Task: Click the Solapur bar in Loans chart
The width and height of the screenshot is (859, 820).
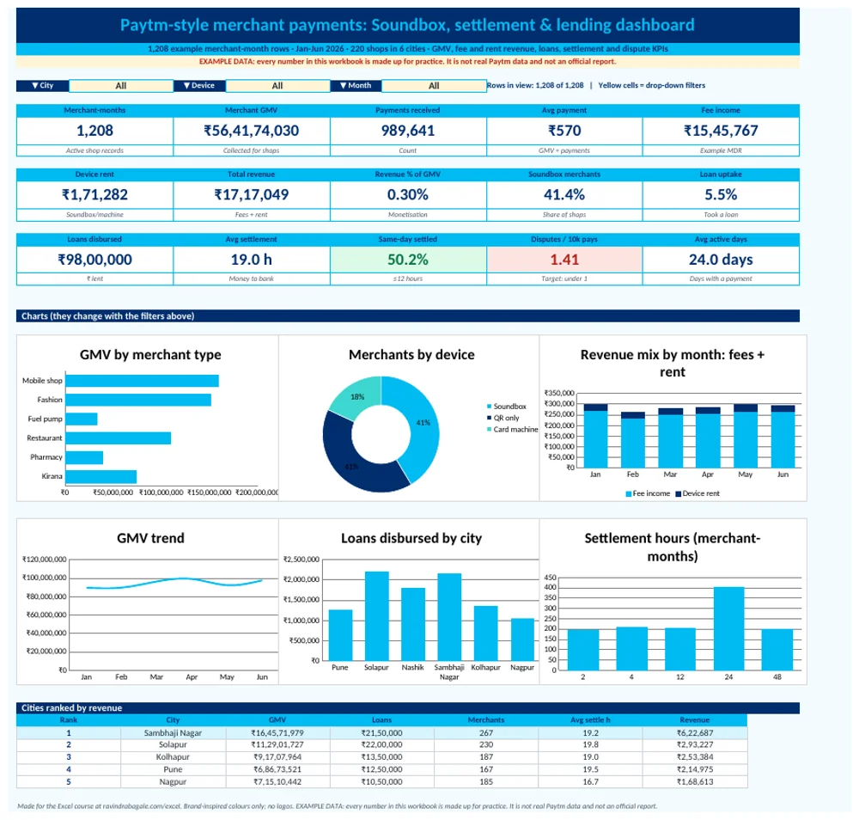Action: point(377,616)
